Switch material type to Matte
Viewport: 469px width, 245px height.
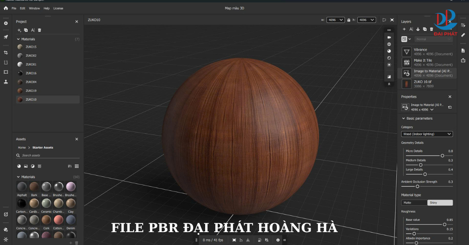414,202
